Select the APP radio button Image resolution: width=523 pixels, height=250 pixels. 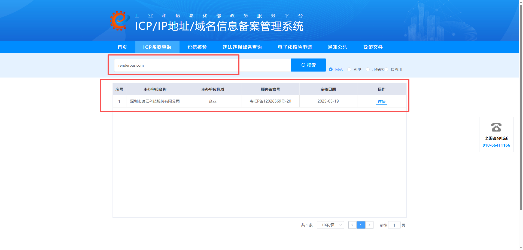(x=349, y=69)
